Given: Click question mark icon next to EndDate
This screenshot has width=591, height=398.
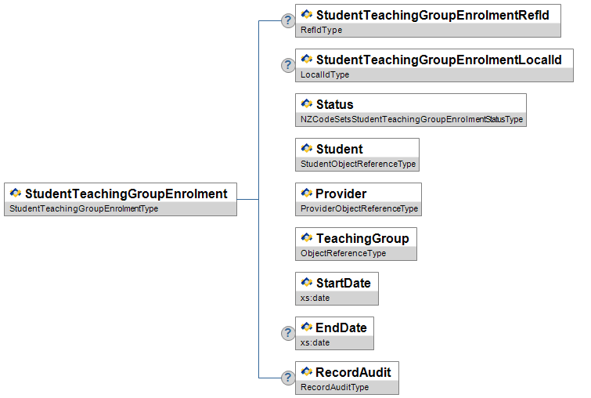Looking at the screenshot, I should tap(288, 333).
